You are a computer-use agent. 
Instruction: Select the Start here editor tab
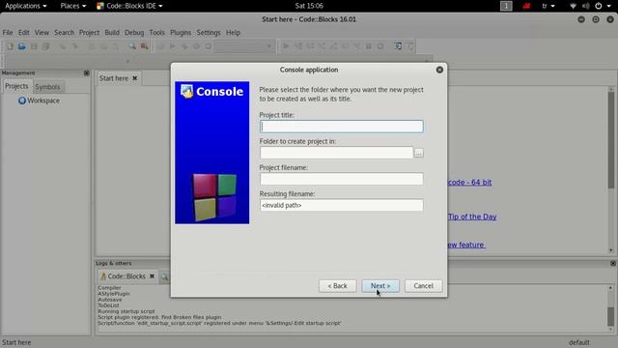coord(114,78)
